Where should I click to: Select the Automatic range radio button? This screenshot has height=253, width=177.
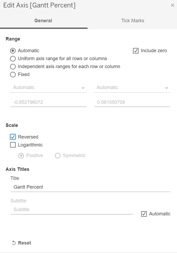coord(13,51)
